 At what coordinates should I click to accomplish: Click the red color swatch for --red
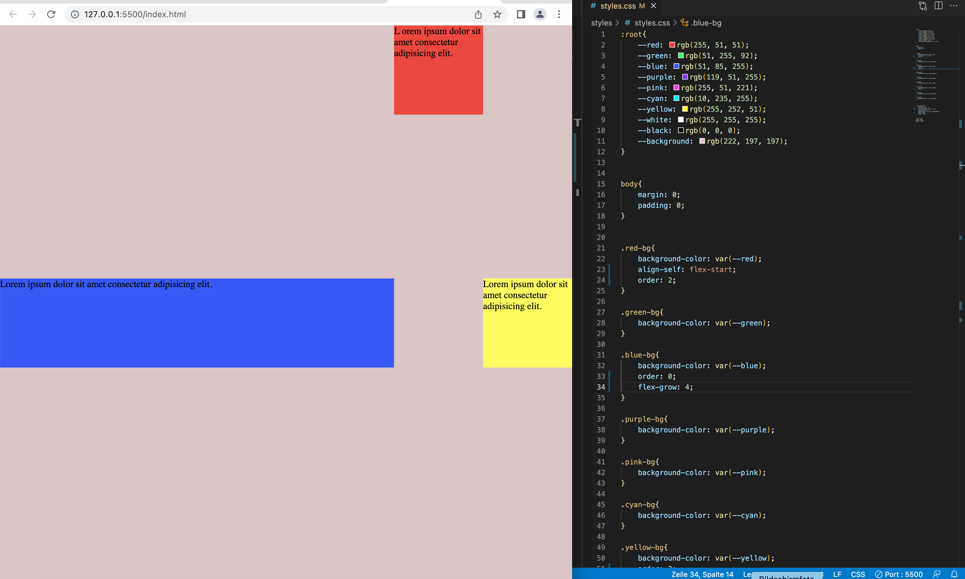[672, 45]
